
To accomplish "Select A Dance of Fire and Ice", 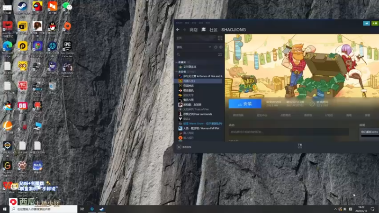I will click(200, 76).
